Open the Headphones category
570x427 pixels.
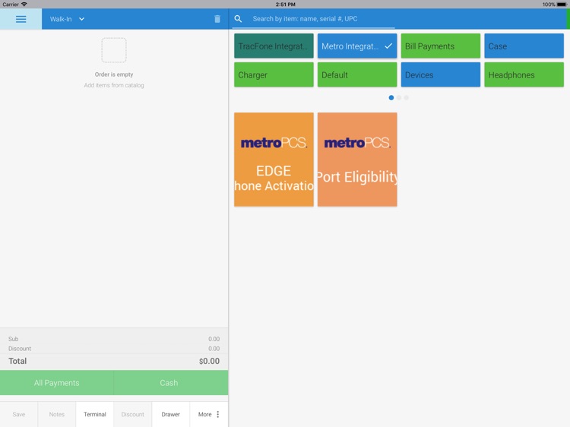524,75
